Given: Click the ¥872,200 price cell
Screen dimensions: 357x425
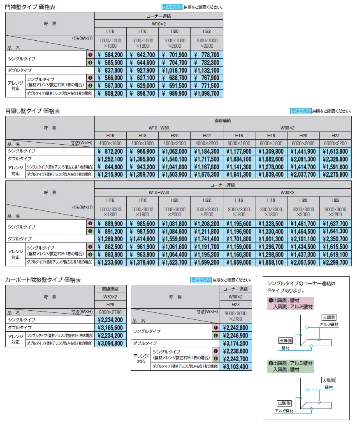Looking at the screenshot, I should point(110,151).
